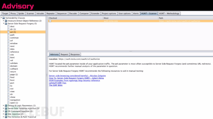
Task: Click the file icon beside window
Action: pos(8,43)
